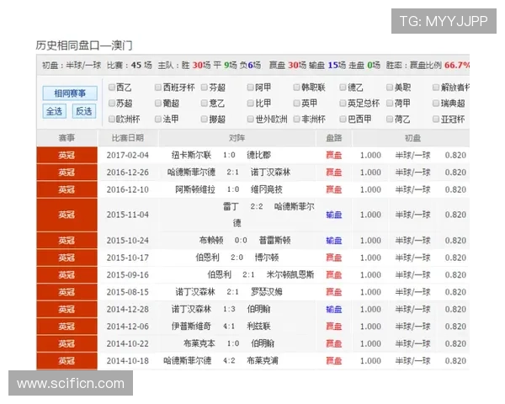The image size is (505, 404).
Task: Click the 盘路 column header
Action: tap(333, 138)
